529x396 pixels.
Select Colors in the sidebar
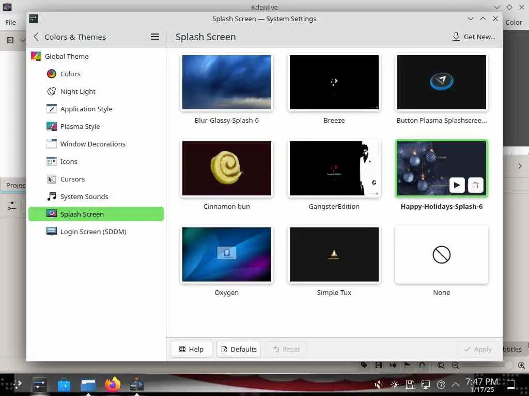[96, 74]
